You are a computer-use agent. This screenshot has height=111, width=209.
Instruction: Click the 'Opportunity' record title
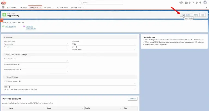click(x=13, y=16)
